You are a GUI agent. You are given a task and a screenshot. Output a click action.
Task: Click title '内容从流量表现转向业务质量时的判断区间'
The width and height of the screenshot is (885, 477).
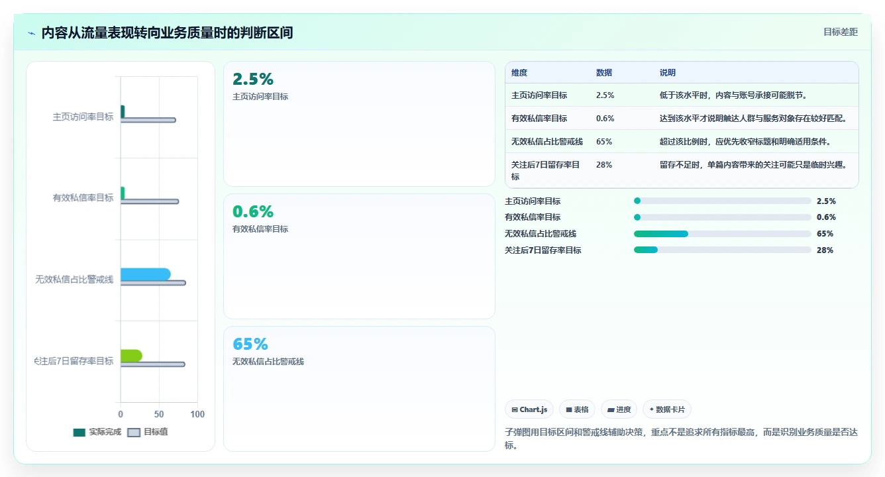pos(167,33)
